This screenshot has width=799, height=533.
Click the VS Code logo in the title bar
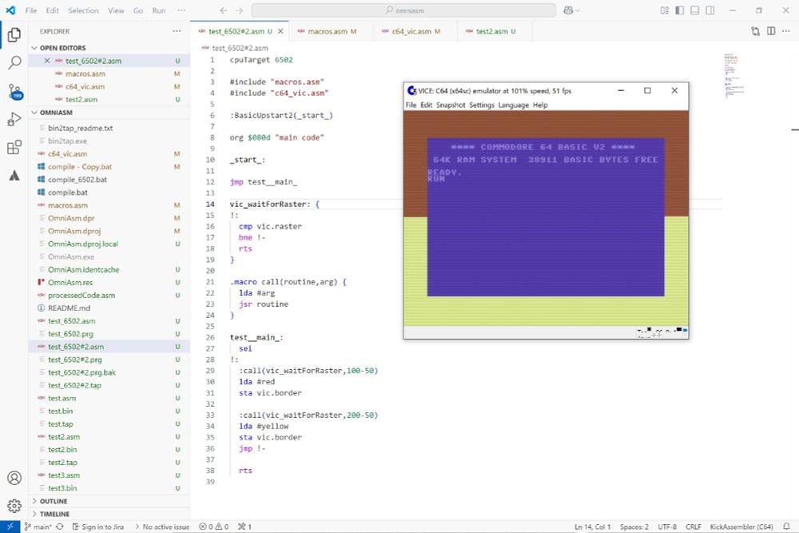point(10,10)
